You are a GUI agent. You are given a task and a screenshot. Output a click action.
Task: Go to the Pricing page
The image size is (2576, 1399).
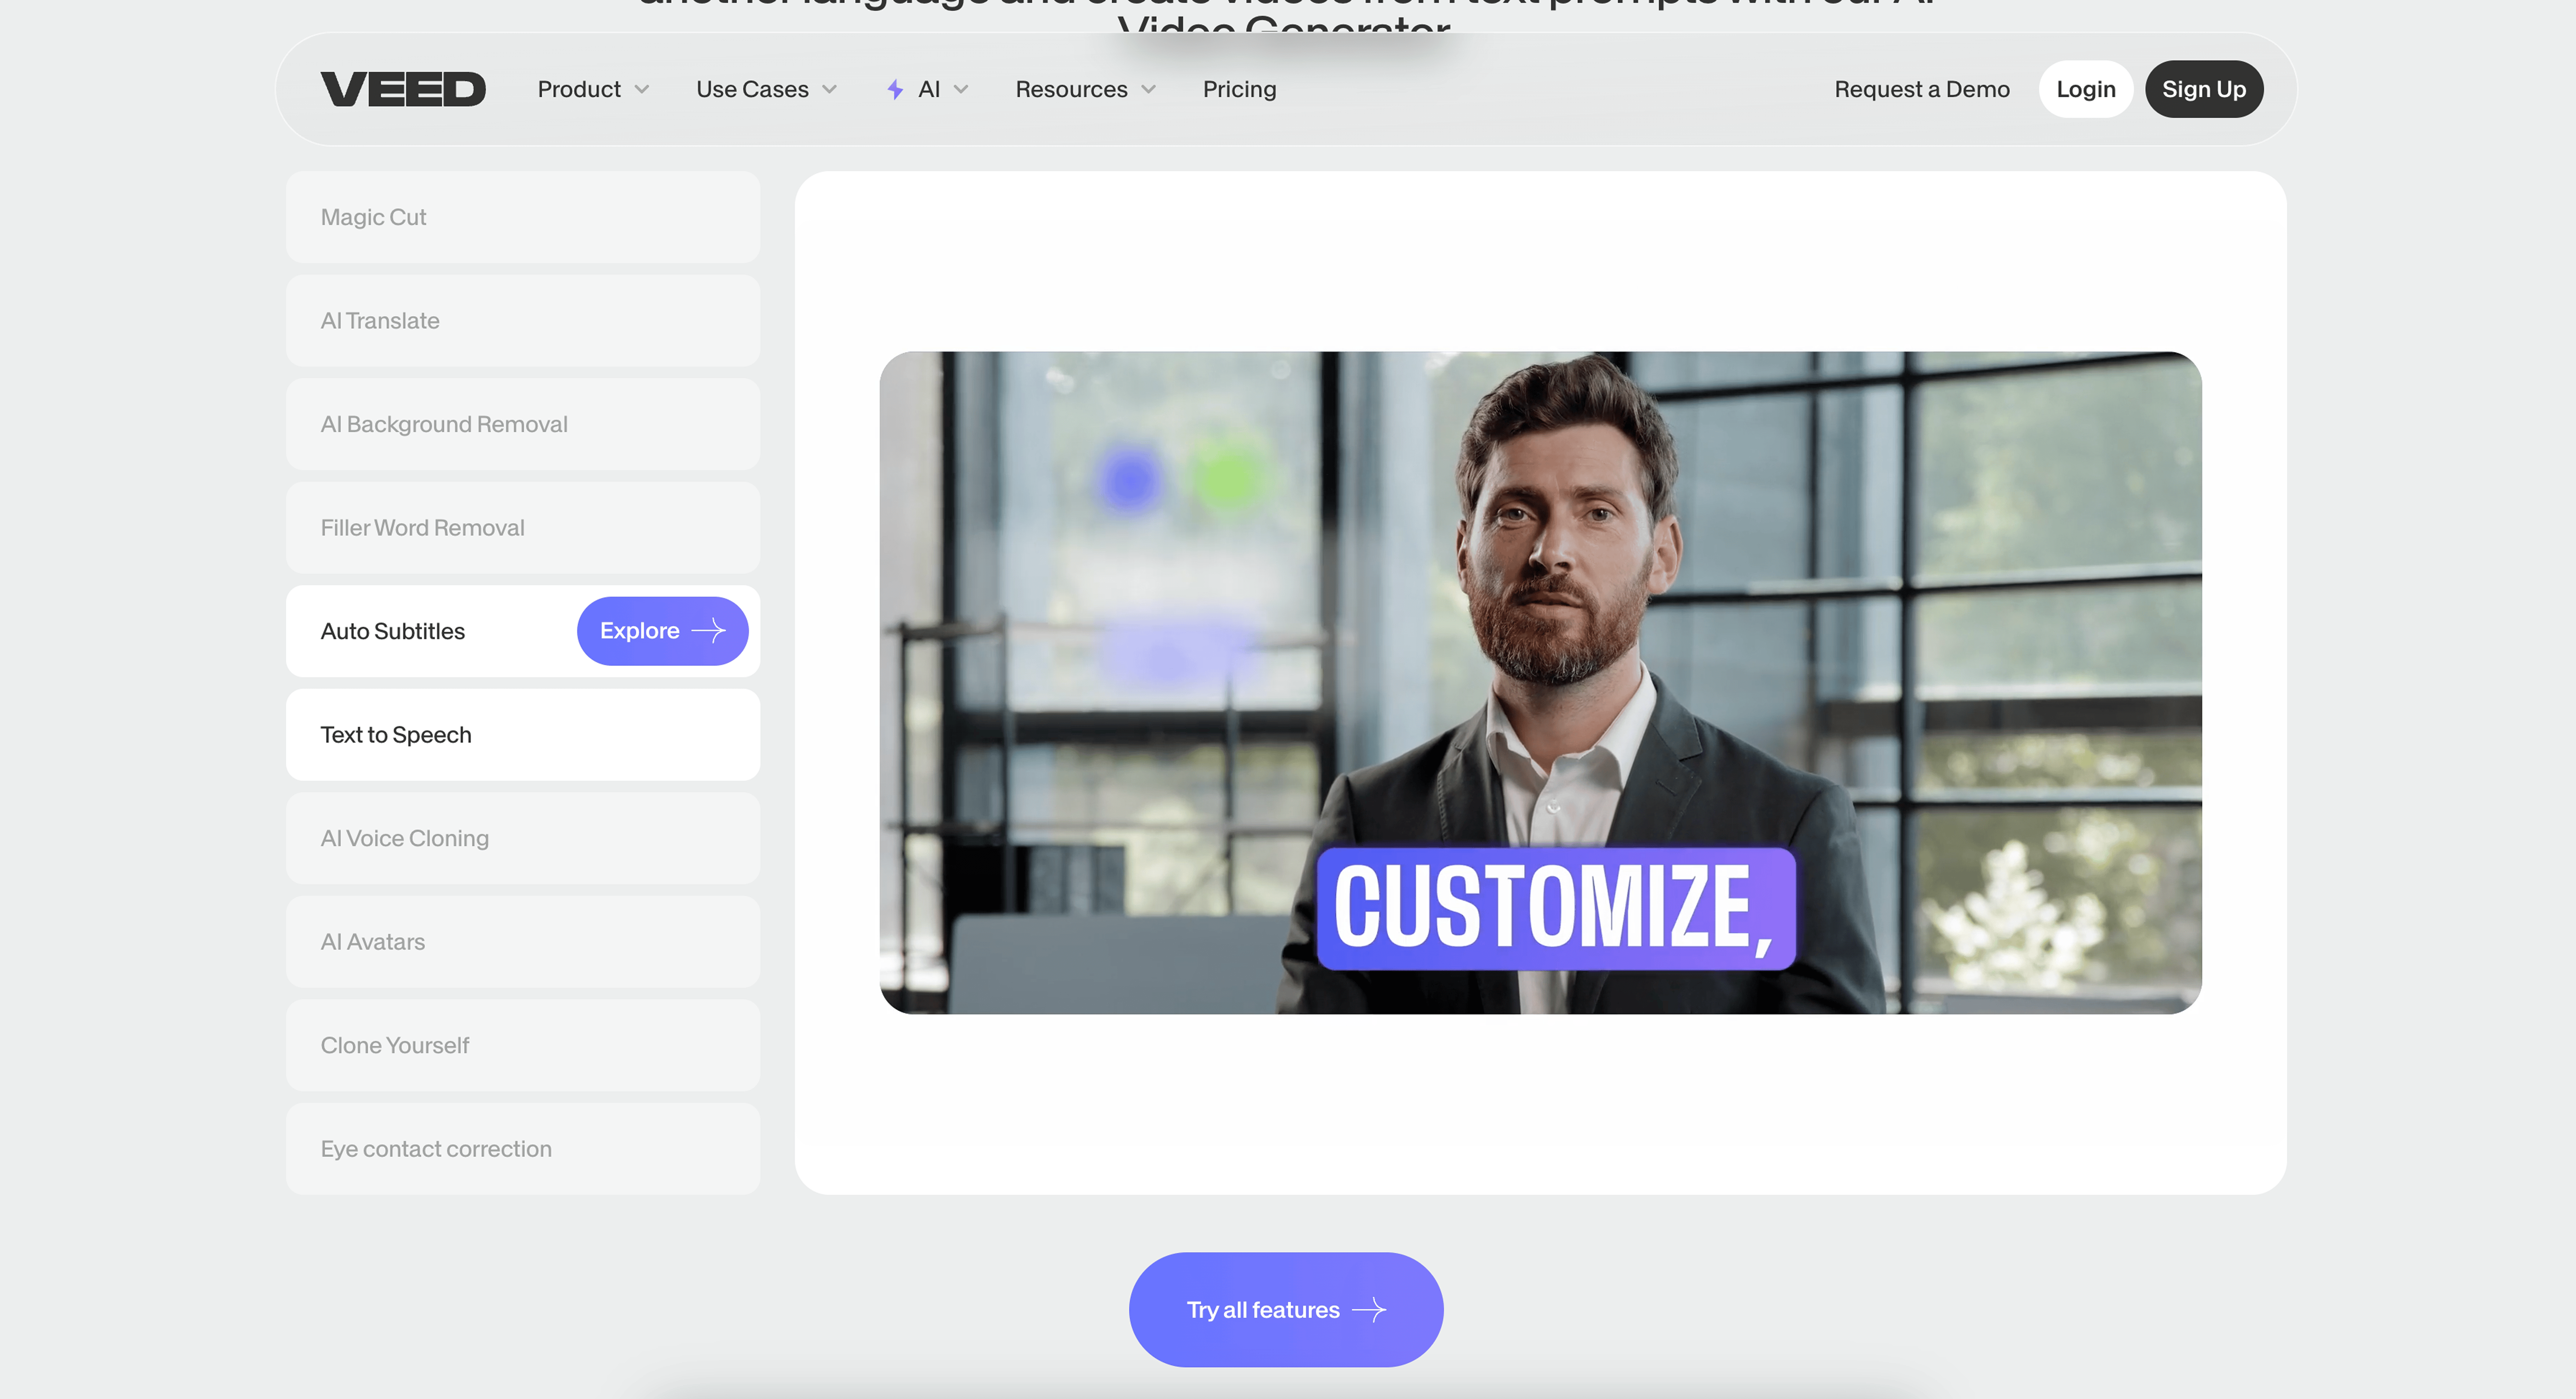click(1239, 89)
